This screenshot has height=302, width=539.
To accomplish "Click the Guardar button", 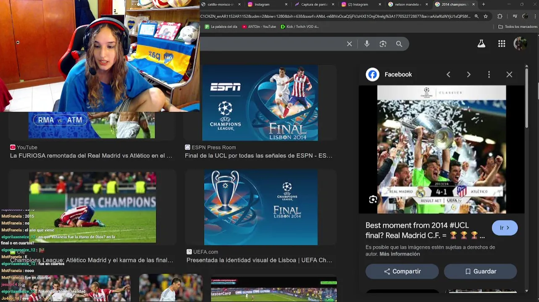I will 480,271.
